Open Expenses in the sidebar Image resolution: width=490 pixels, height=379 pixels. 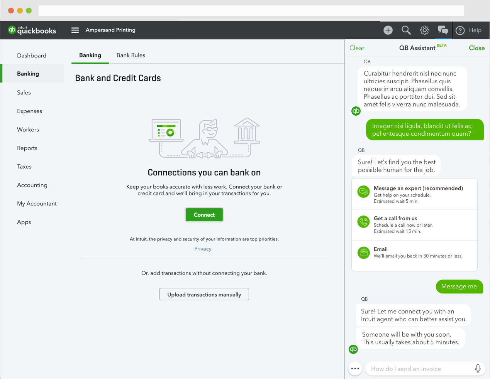point(30,111)
